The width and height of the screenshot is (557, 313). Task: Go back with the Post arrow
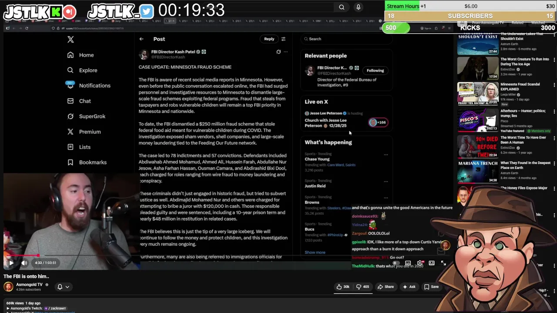141,39
